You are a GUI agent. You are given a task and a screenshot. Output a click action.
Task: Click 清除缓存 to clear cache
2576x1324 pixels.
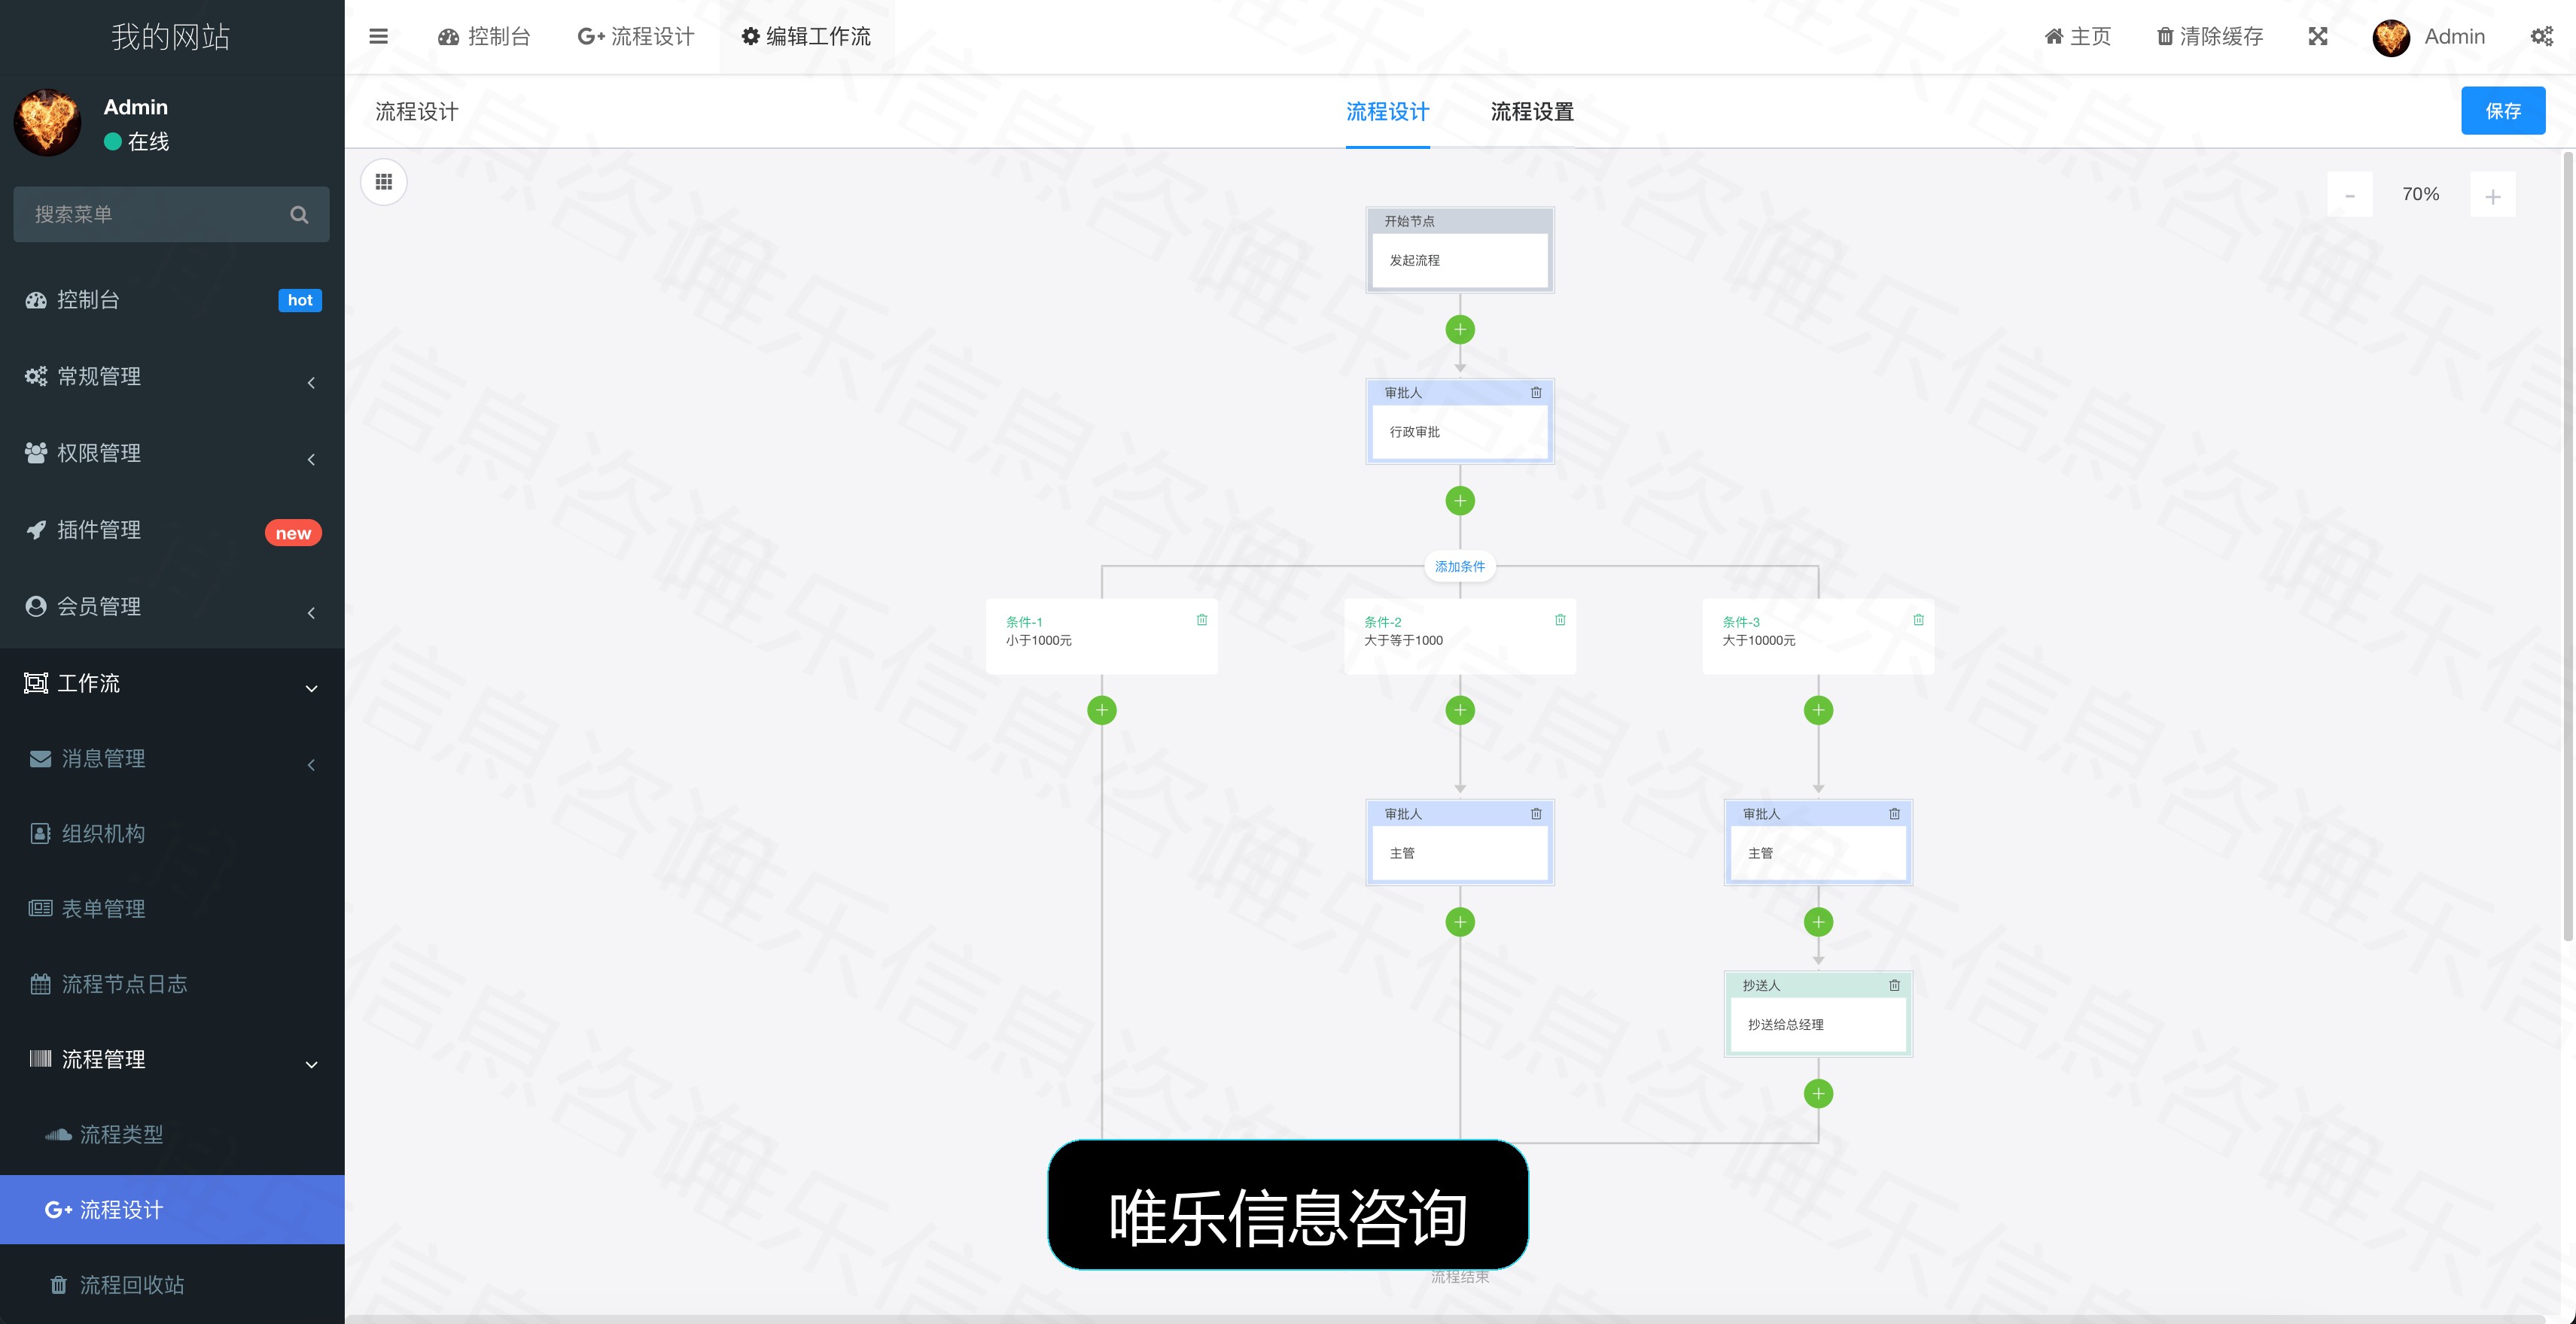click(x=2210, y=37)
